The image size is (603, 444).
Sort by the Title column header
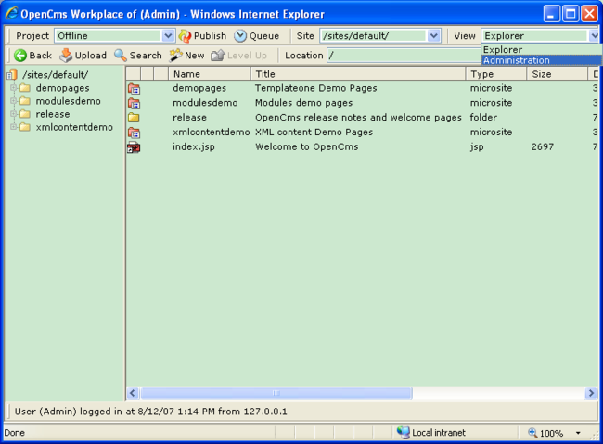358,74
